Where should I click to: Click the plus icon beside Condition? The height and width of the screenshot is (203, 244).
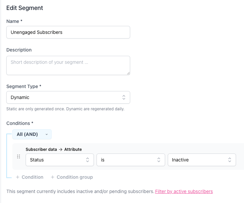pos(18,177)
